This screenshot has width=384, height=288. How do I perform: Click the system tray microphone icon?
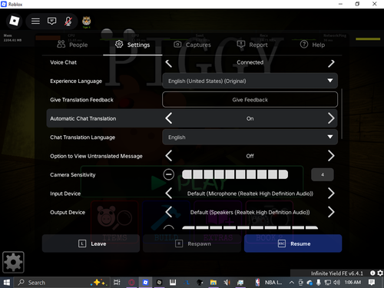(318, 283)
